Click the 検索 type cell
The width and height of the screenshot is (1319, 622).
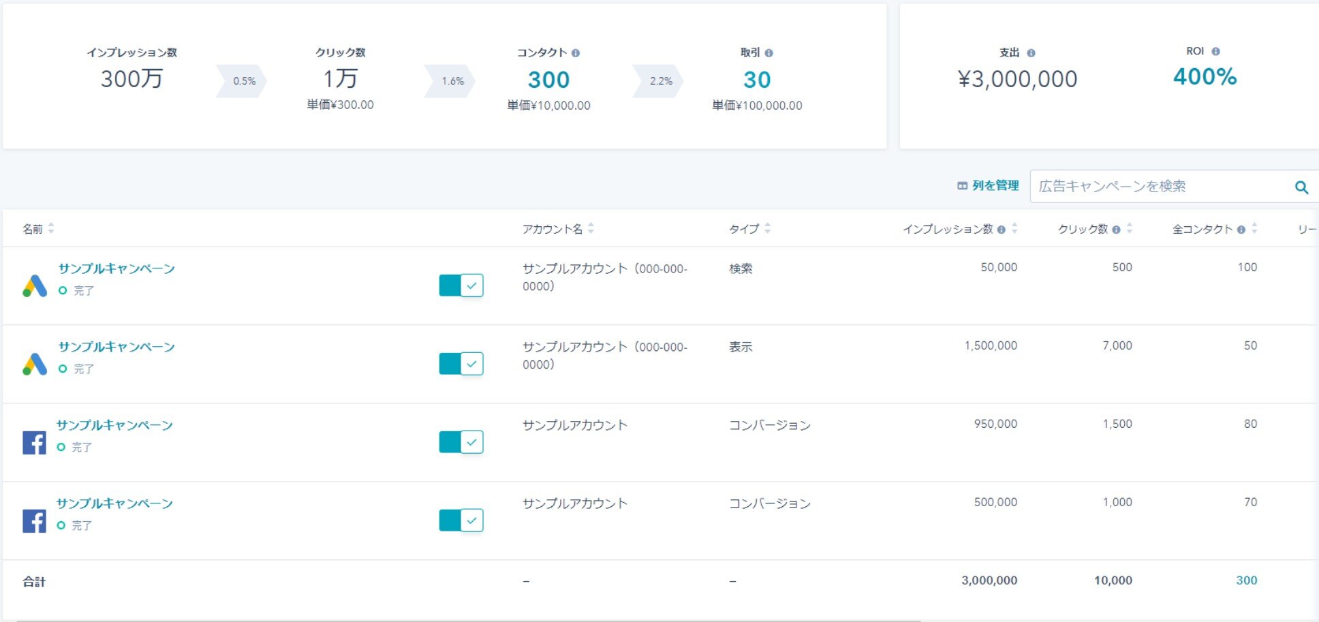click(741, 268)
